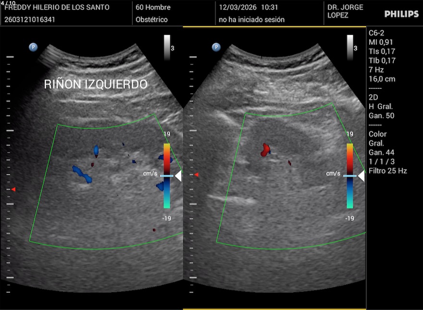Select the RIÑON IZQUIERDO annotation text

[96, 84]
